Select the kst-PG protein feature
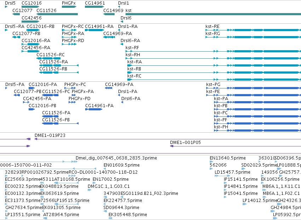Screen dimensions: 301x220 pos(254,88)
